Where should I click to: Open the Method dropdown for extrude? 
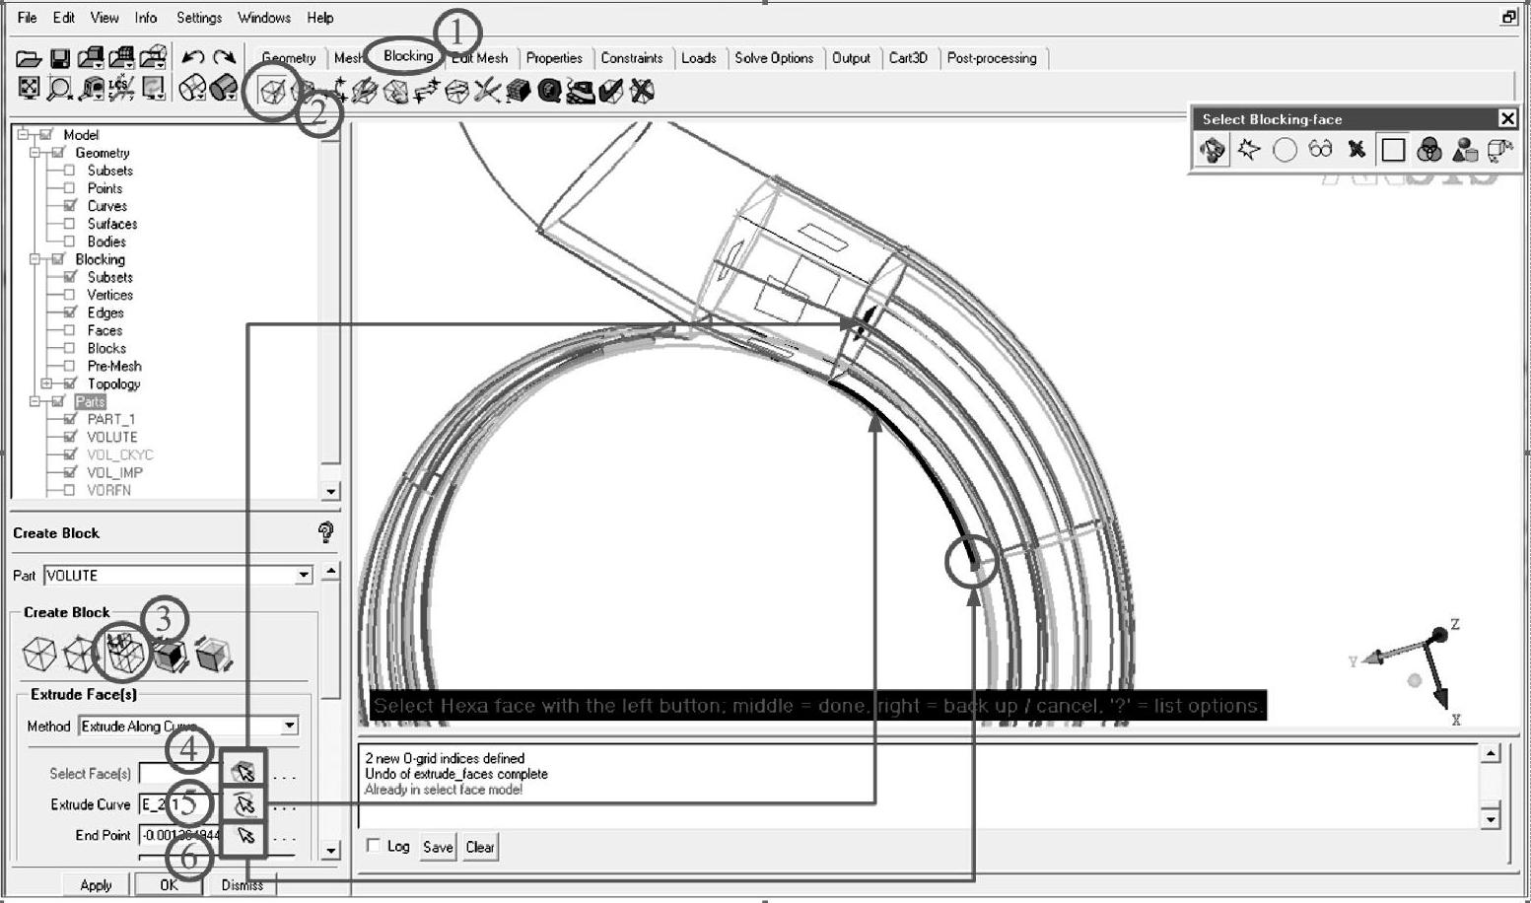289,726
